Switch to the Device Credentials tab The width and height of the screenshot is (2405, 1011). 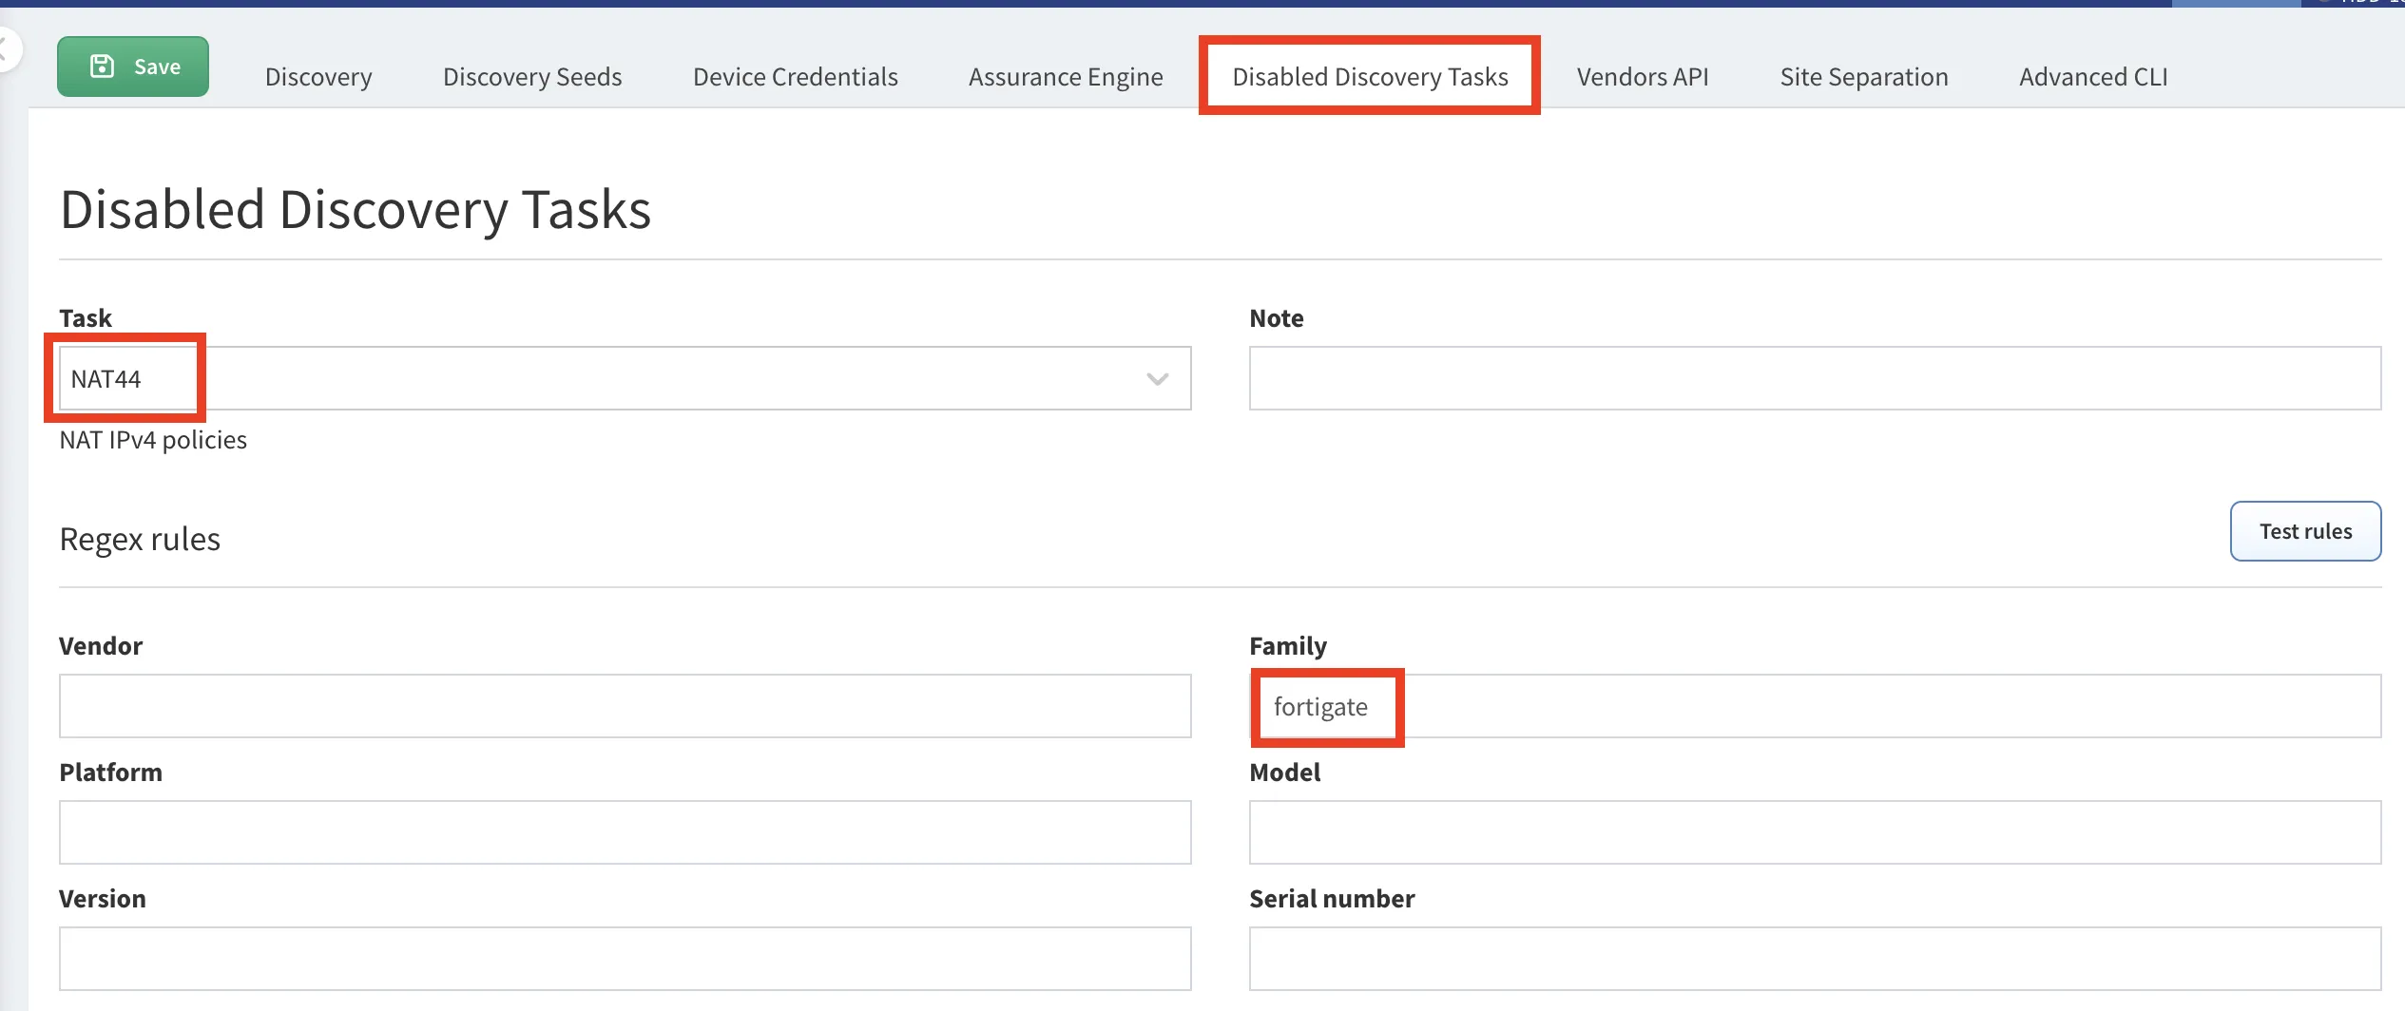coord(795,77)
